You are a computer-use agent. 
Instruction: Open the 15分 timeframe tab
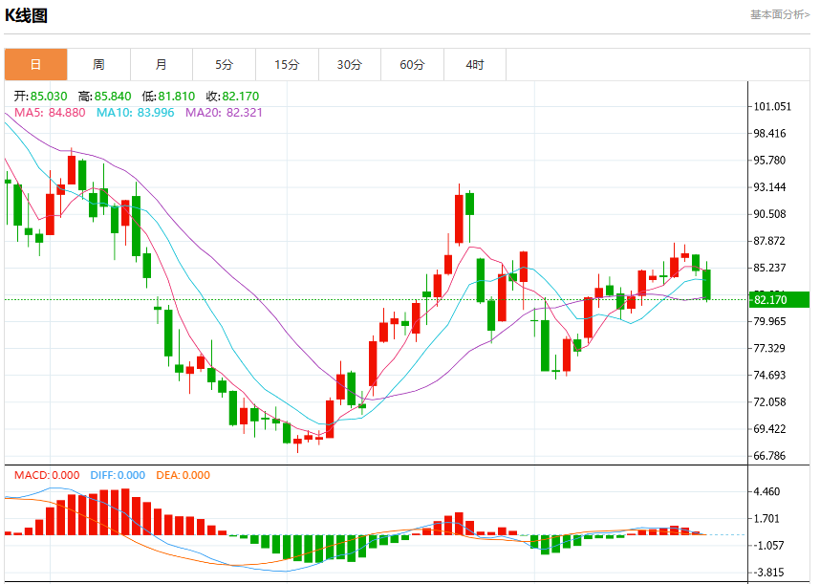pyautogui.click(x=287, y=64)
